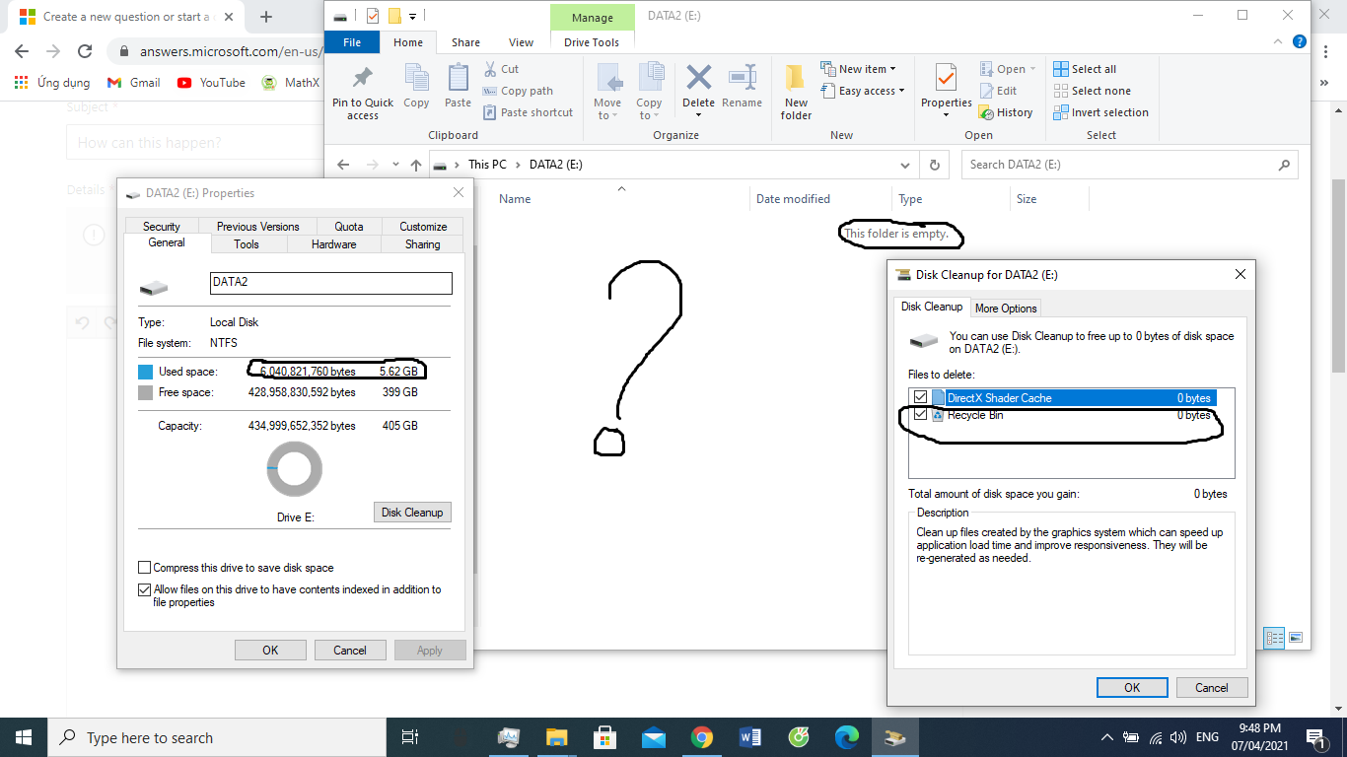Refresh the DATA2 folder view

coord(934,165)
